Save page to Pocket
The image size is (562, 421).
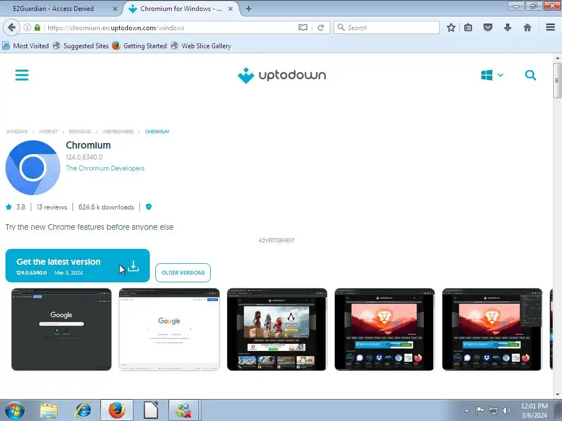click(x=488, y=27)
